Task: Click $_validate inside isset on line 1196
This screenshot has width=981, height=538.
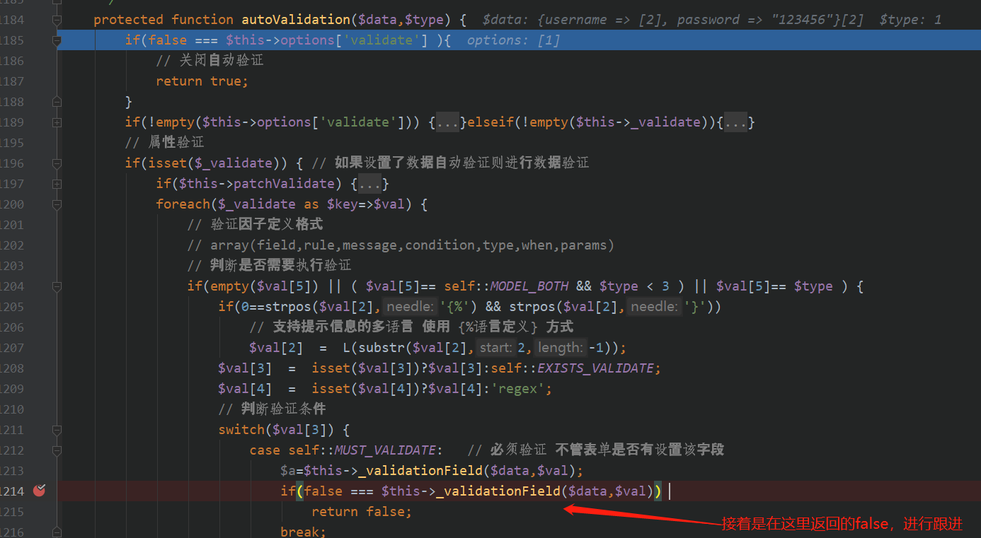Action: 234,163
